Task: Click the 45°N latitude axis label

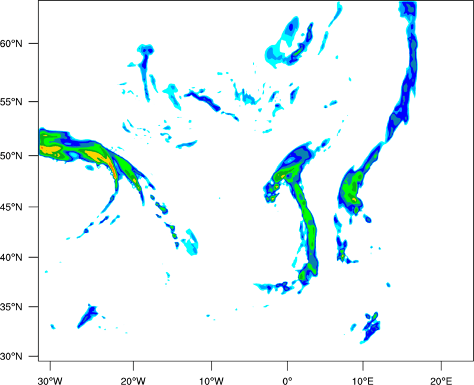Action: [11, 207]
